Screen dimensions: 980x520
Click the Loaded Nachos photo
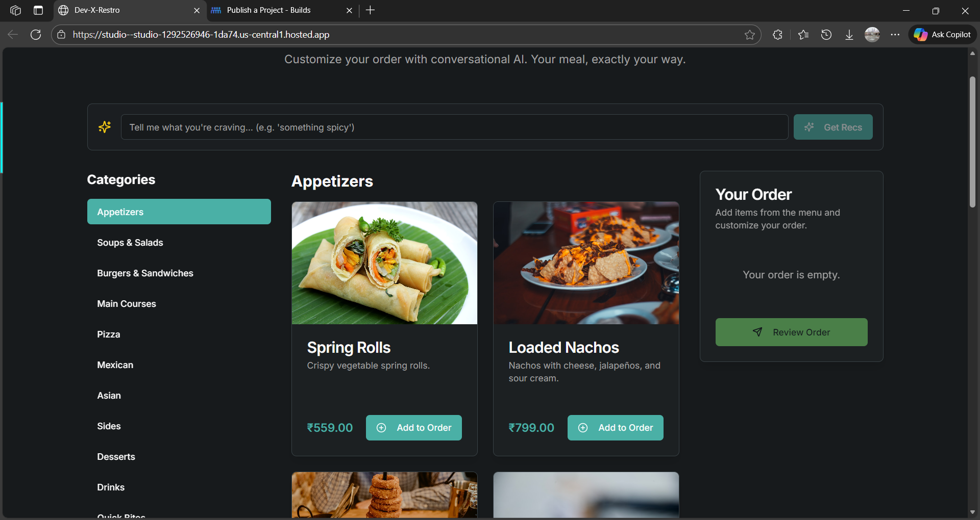pos(586,263)
